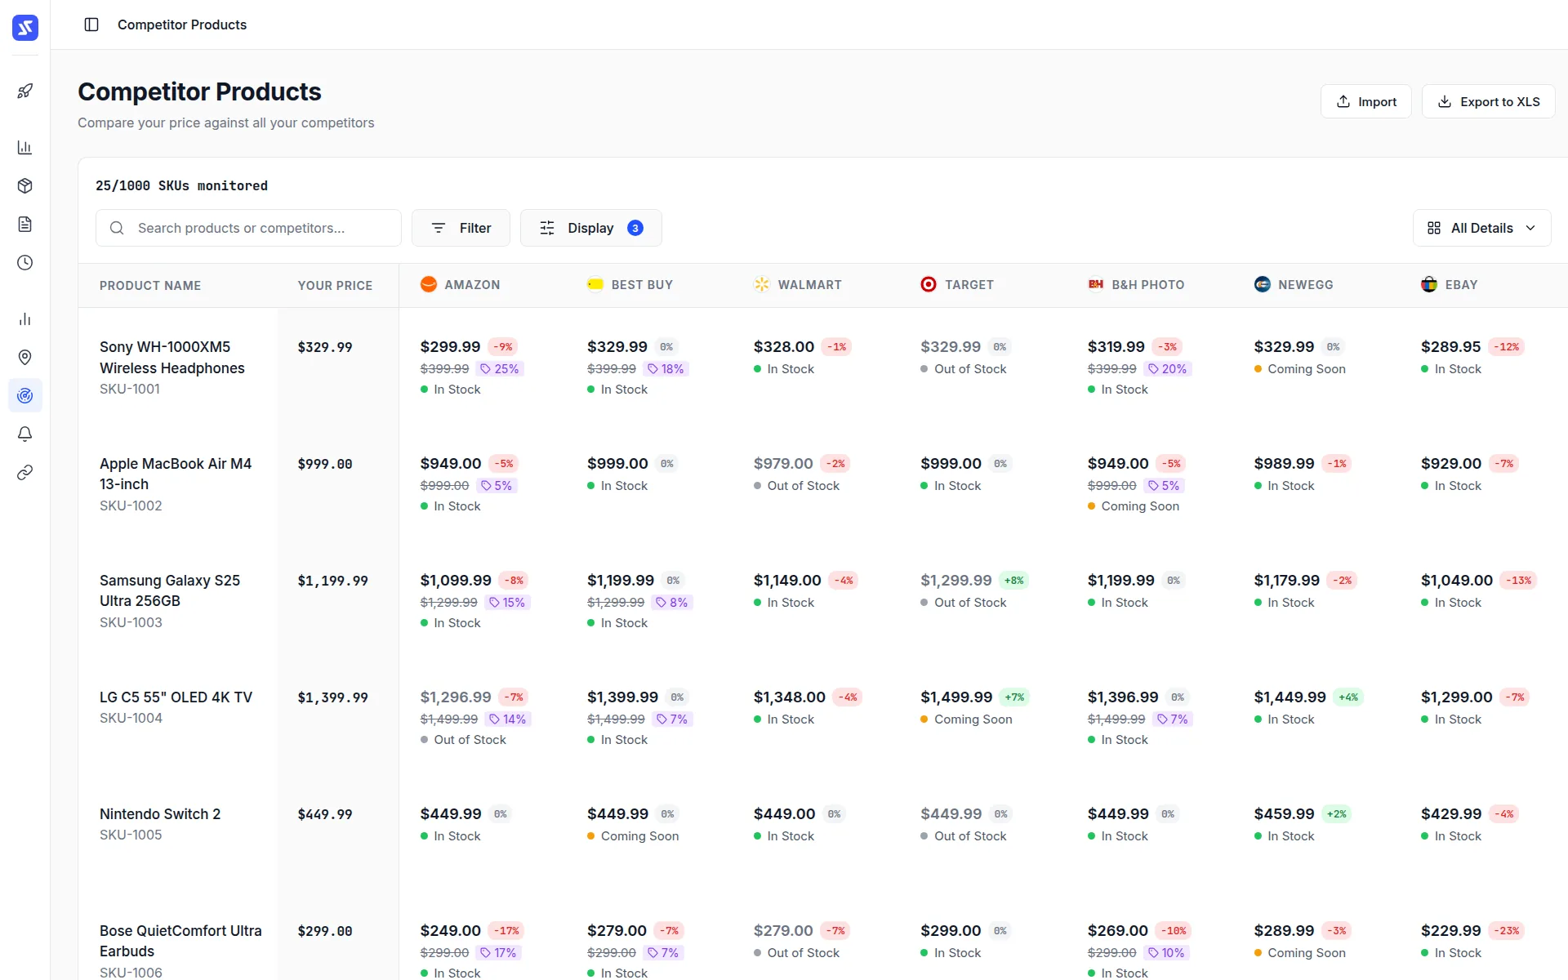Open the bar chart analytics sidebar icon

click(x=25, y=148)
